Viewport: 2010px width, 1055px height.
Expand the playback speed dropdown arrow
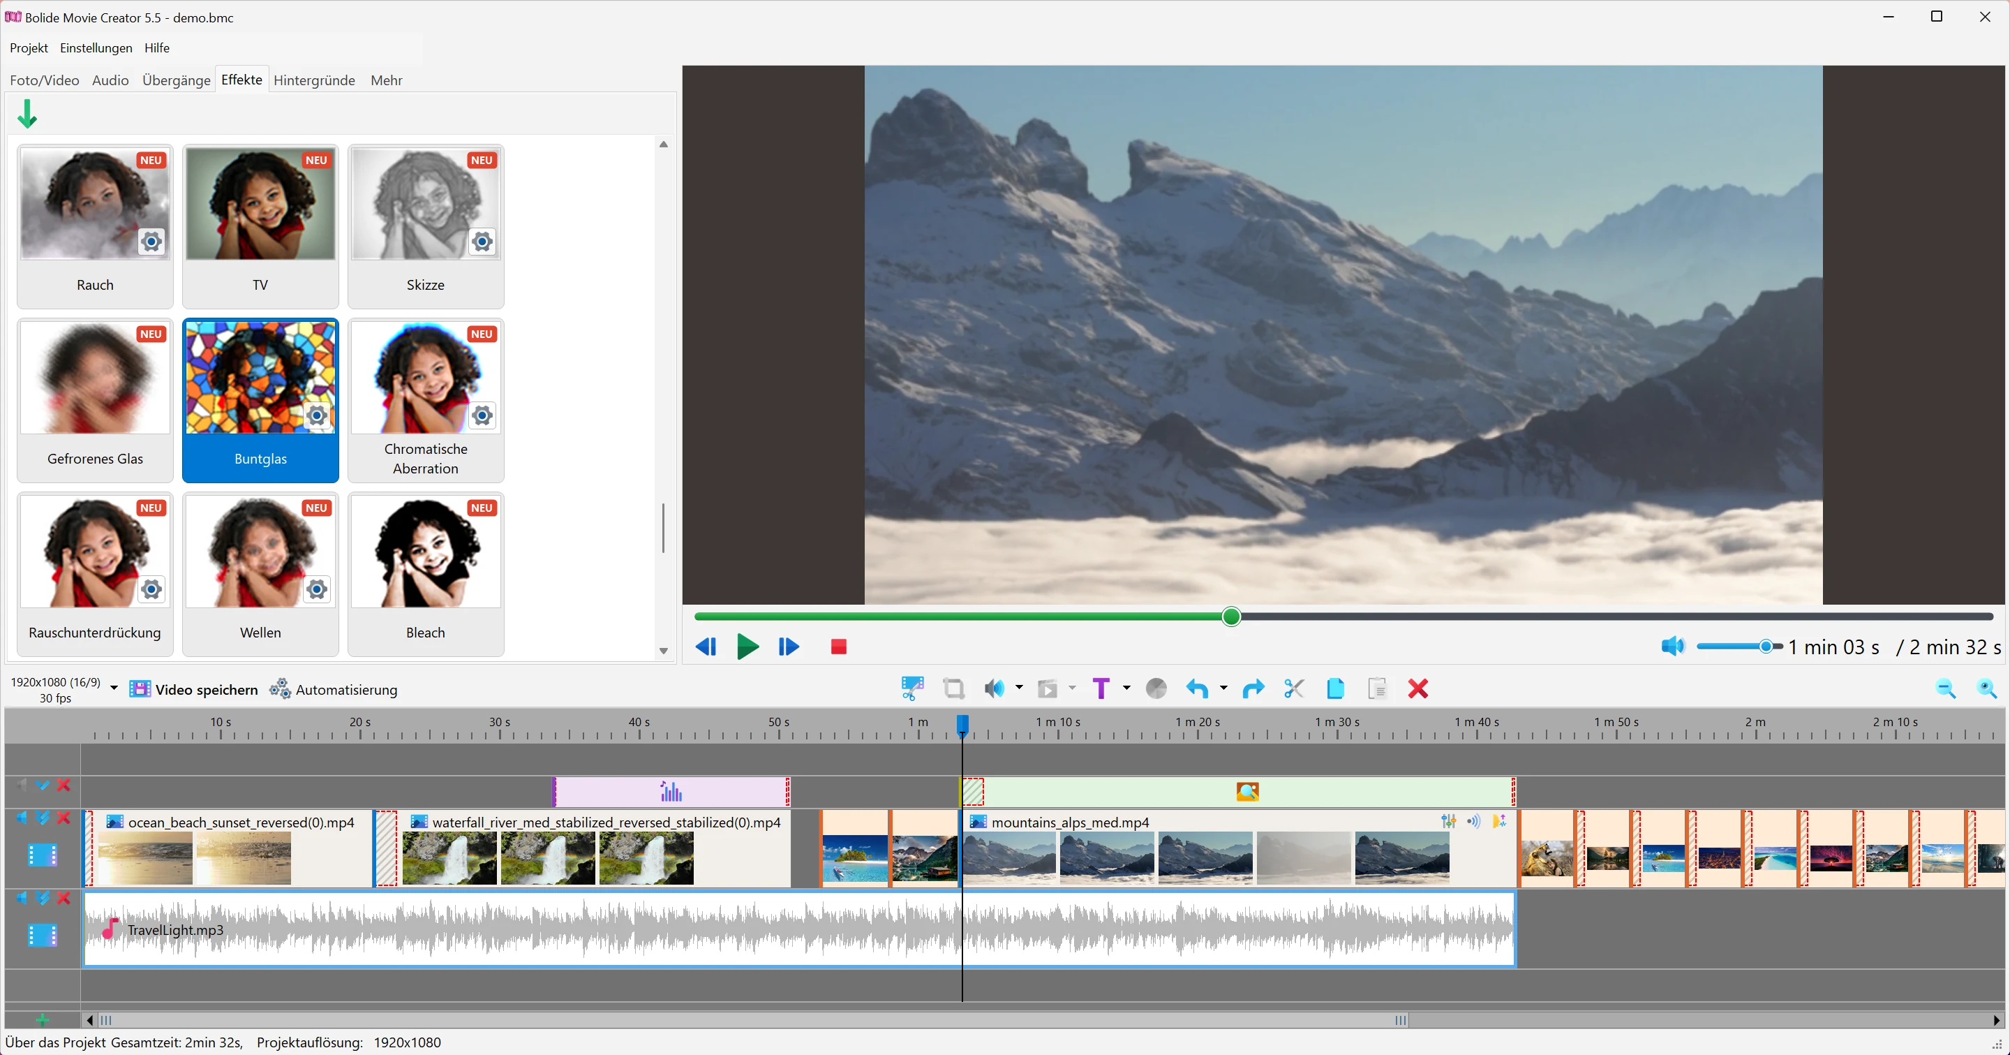(x=1072, y=688)
